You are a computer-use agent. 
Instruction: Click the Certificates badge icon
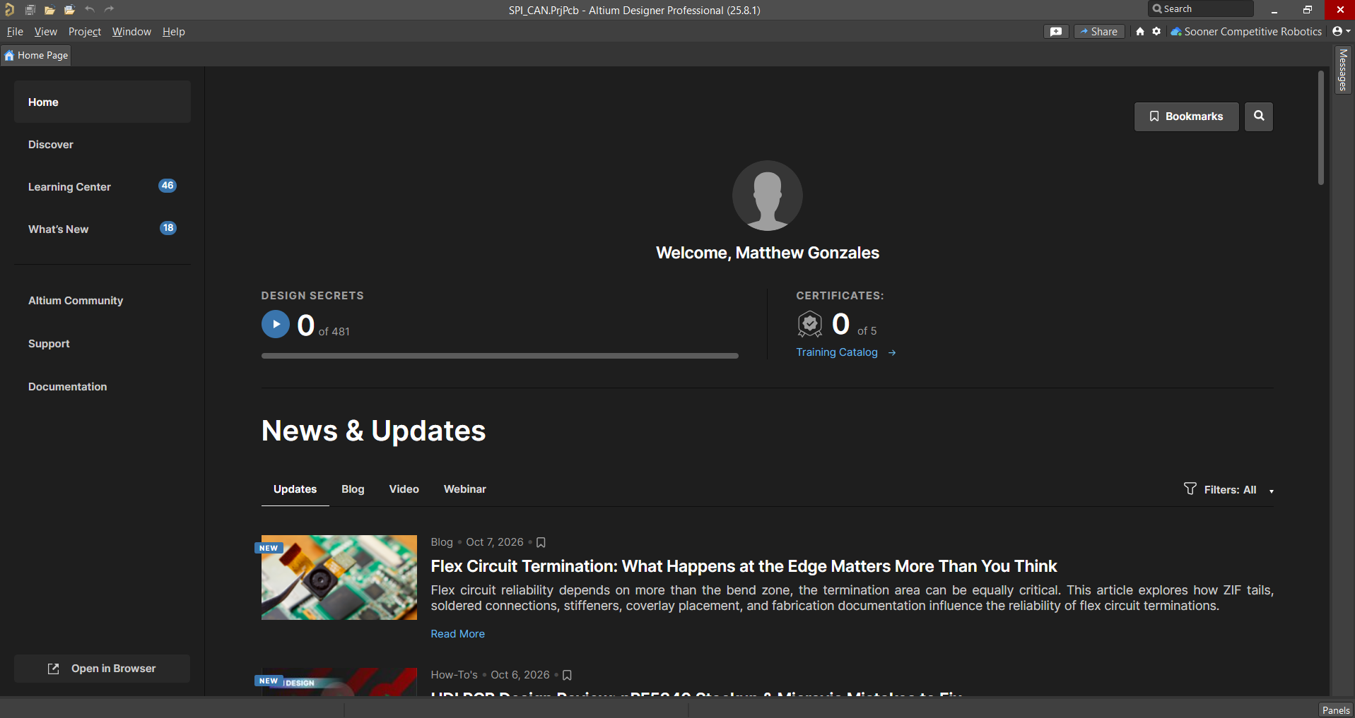click(x=810, y=324)
